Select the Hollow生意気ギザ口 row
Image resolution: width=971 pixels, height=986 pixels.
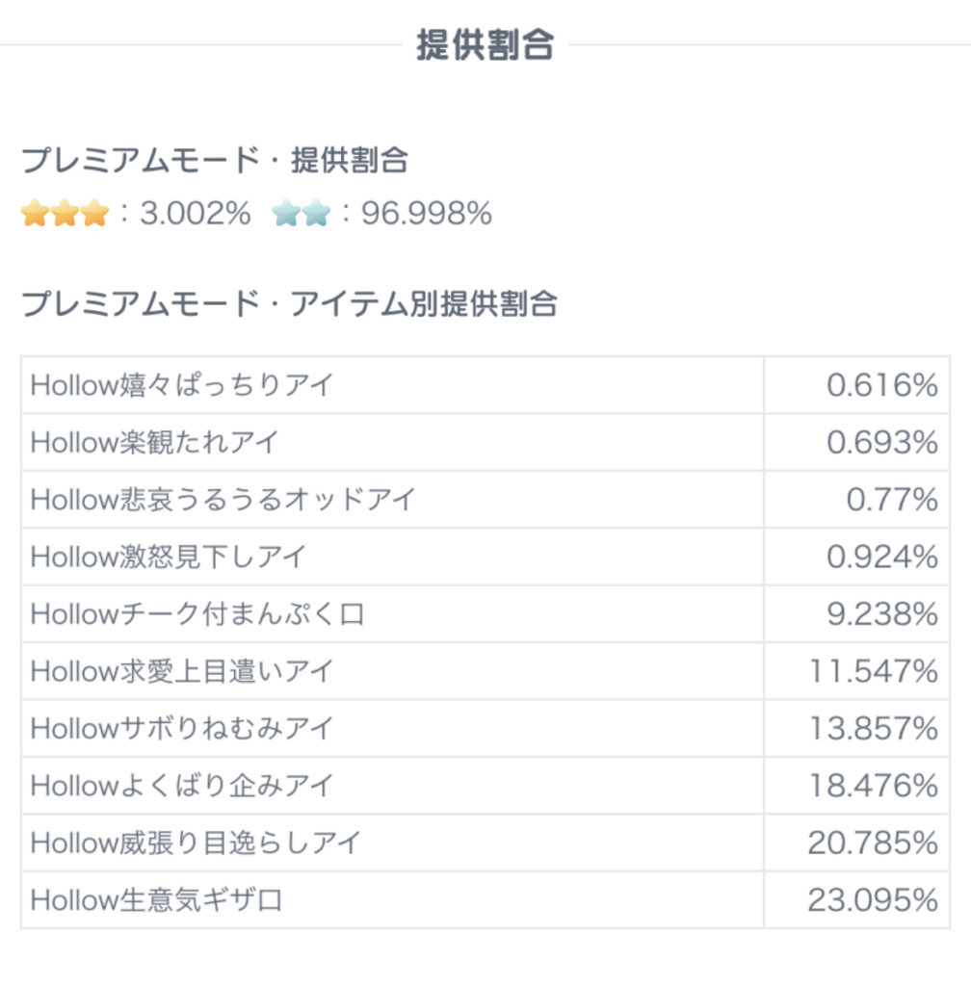[x=156, y=900]
